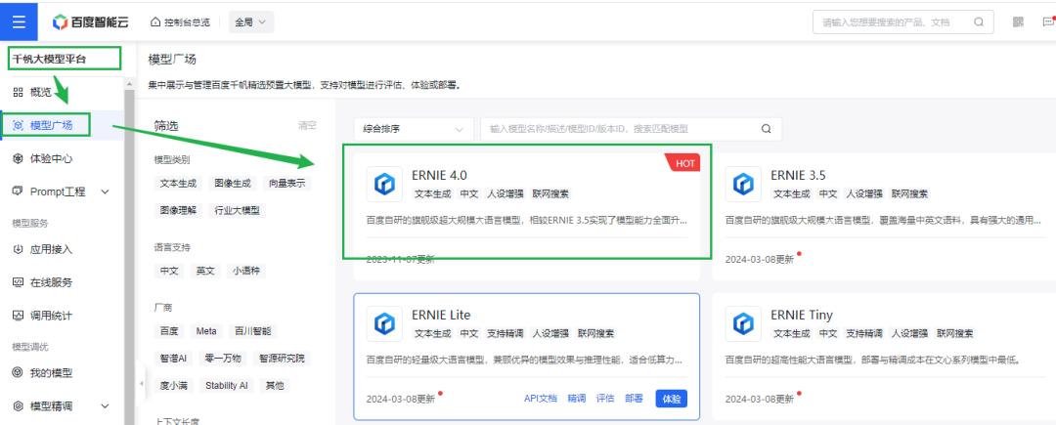This screenshot has height=425, width=1056.
Task: Open the API文档 link on ERNIE Lite
Action: [x=540, y=399]
